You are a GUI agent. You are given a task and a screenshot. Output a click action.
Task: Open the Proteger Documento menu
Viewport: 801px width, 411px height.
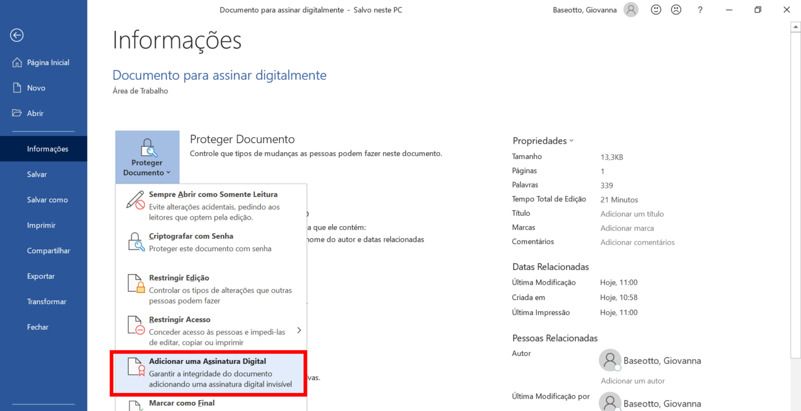coord(147,157)
